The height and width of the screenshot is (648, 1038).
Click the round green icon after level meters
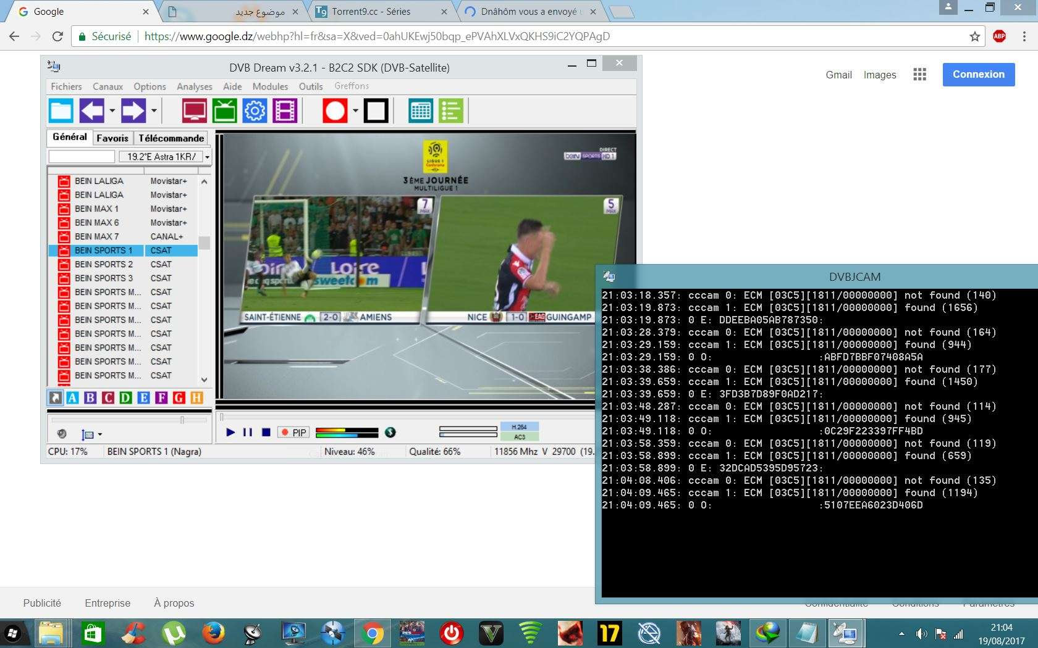pos(390,433)
